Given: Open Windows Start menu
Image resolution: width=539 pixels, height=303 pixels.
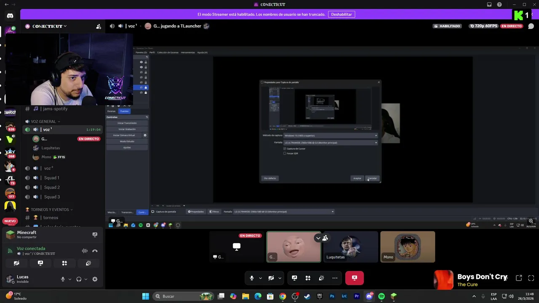Looking at the screenshot, I should (x=145, y=296).
